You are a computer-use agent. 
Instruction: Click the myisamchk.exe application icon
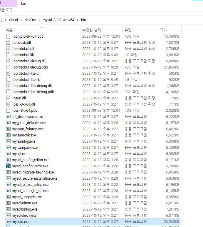(x=8, y=135)
